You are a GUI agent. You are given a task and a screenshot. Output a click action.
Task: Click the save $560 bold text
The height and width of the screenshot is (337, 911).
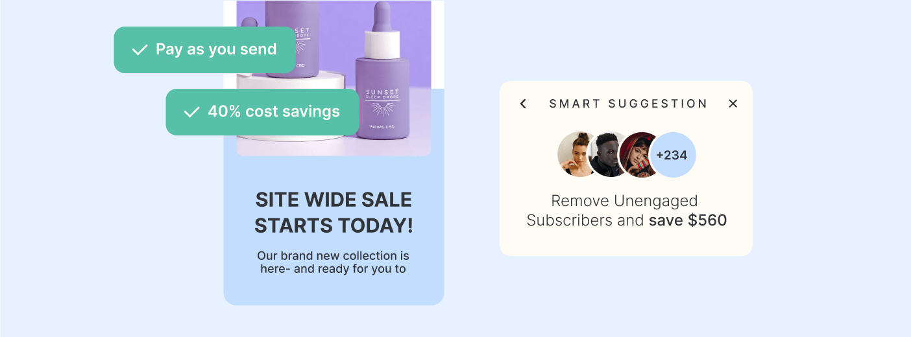(x=688, y=220)
